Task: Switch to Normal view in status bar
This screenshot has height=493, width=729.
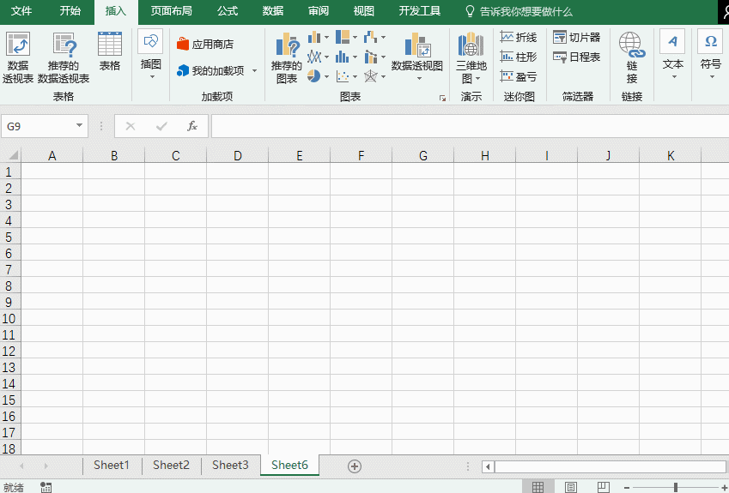Action: click(538, 487)
